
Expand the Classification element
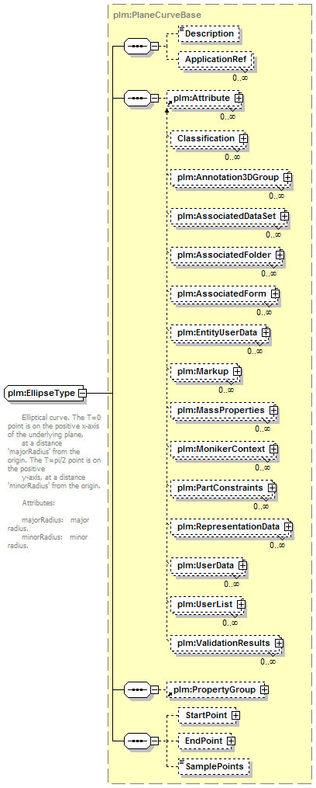pos(242,138)
